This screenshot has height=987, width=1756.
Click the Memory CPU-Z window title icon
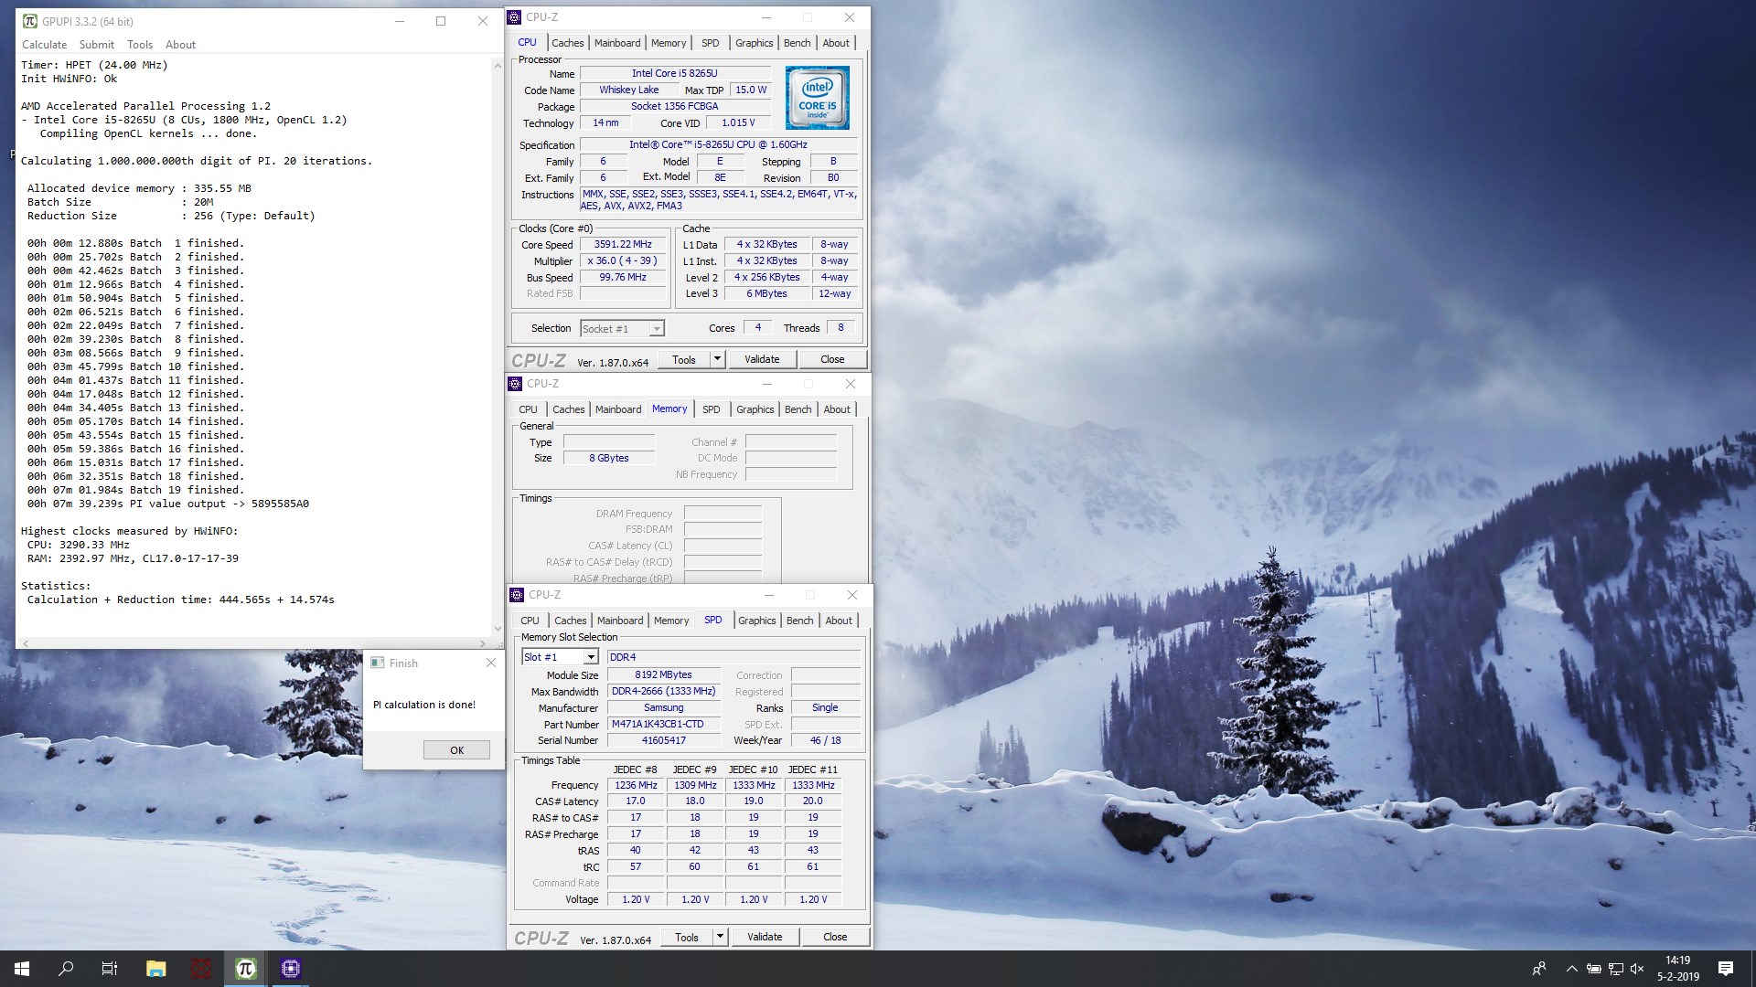coord(516,384)
